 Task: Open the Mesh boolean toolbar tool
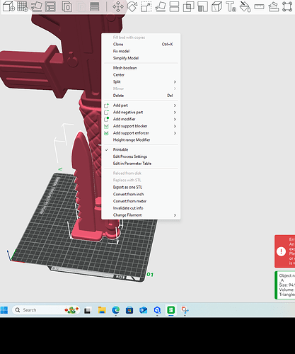click(188, 6)
